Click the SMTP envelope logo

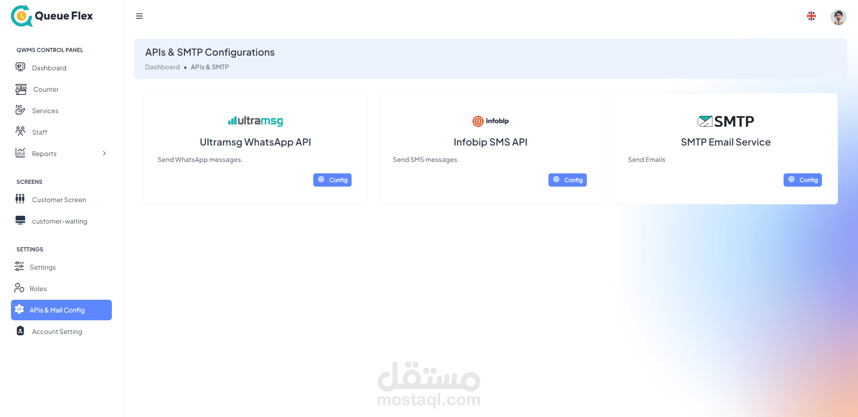click(x=726, y=121)
